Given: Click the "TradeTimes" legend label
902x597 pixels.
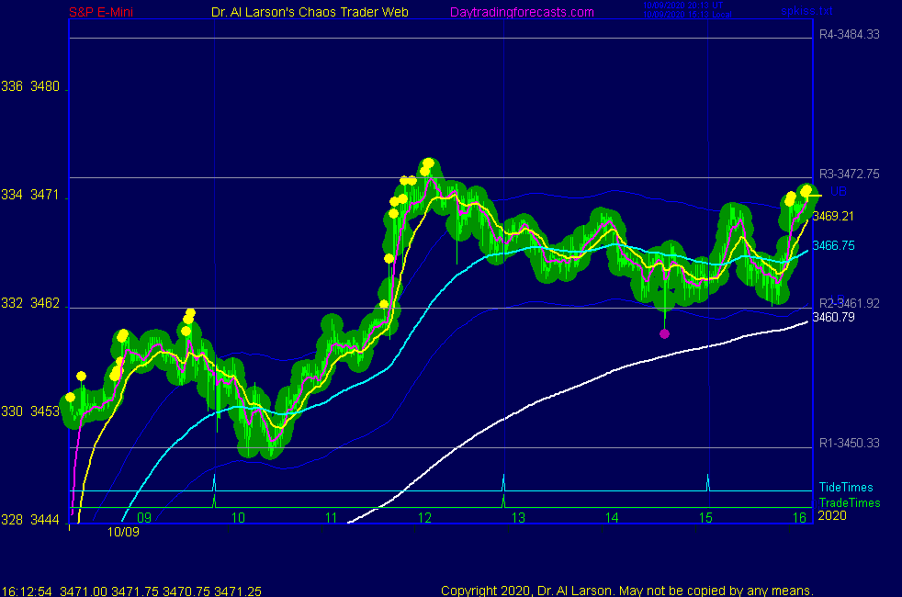Looking at the screenshot, I should pyautogui.click(x=850, y=502).
